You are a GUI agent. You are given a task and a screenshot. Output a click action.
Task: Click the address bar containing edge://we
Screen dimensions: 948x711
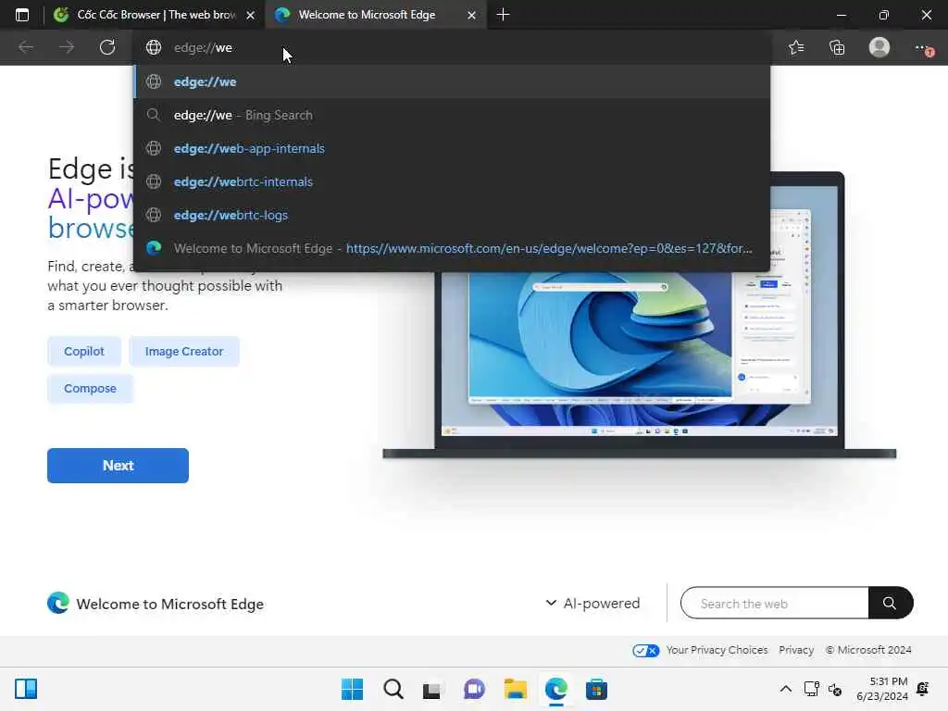coord(452,48)
